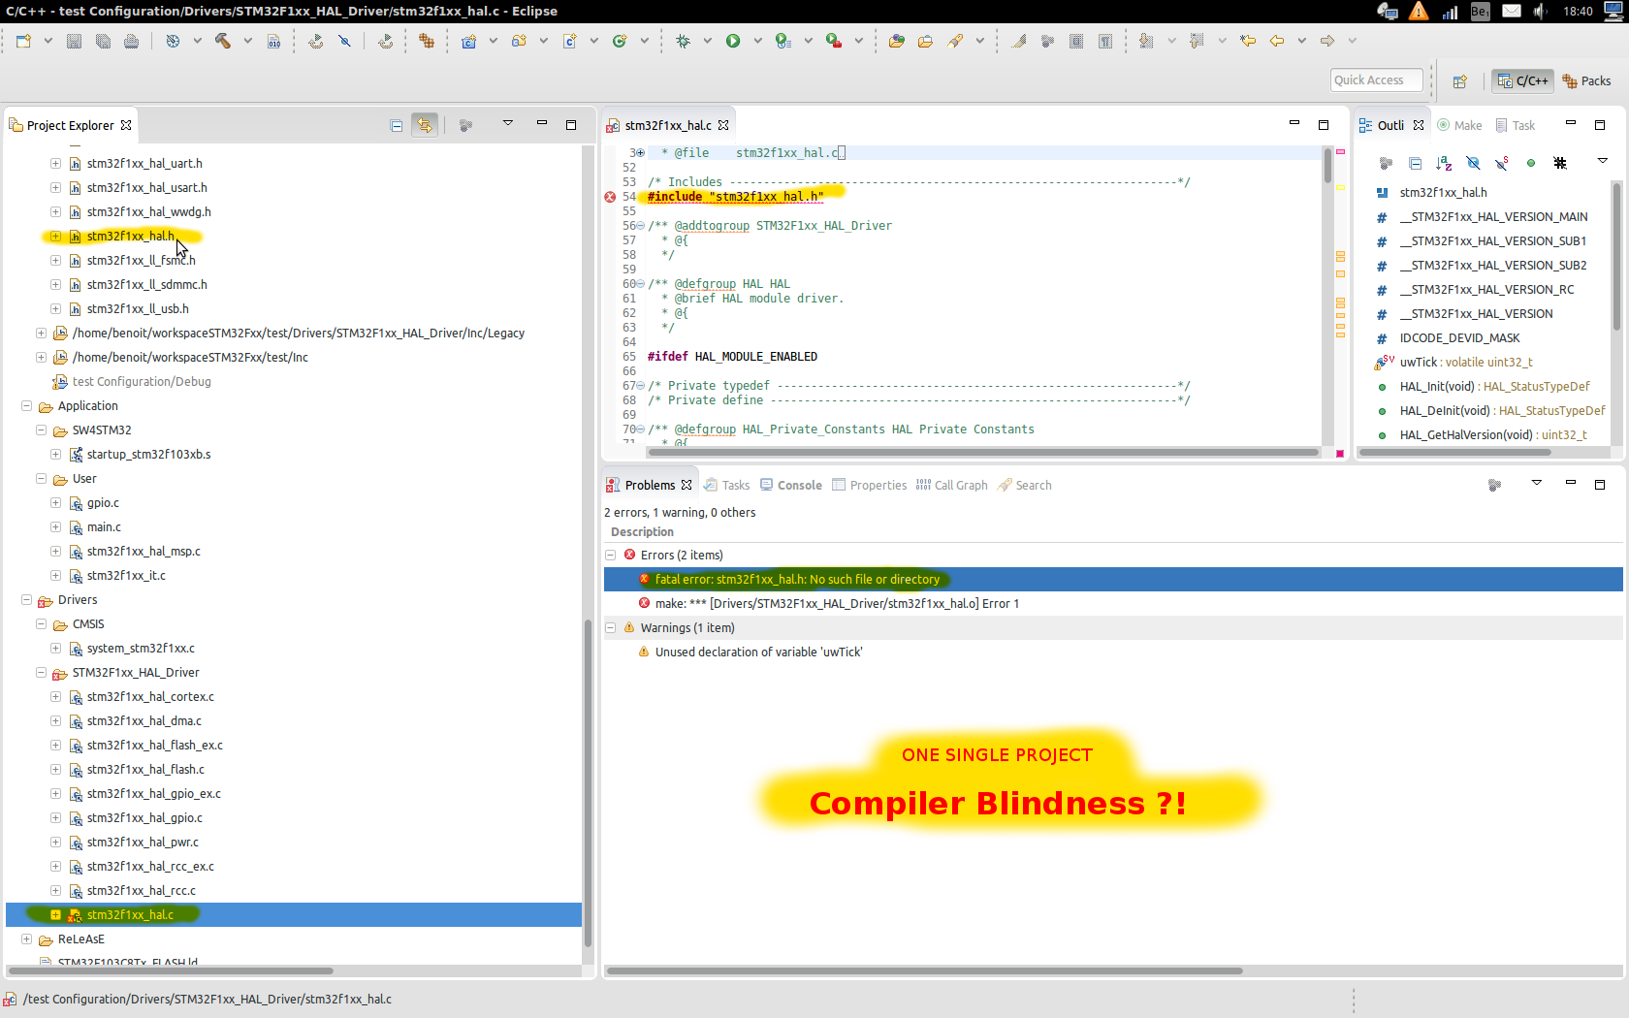Click Hide Inactive Elements icon in Outline
1629x1018 pixels.
[x=1560, y=163]
